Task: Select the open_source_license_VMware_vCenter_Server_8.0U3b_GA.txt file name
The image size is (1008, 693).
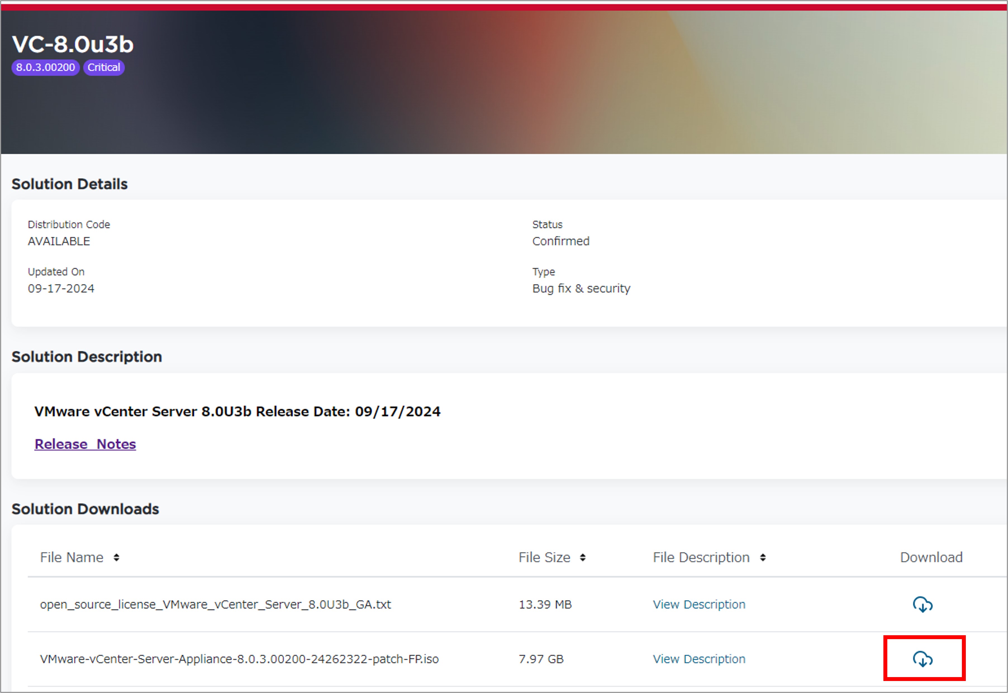Action: point(216,605)
